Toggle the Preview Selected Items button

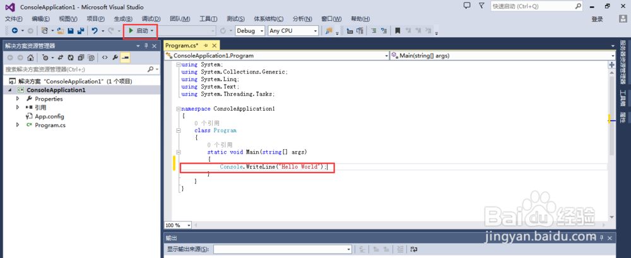[x=125, y=58]
